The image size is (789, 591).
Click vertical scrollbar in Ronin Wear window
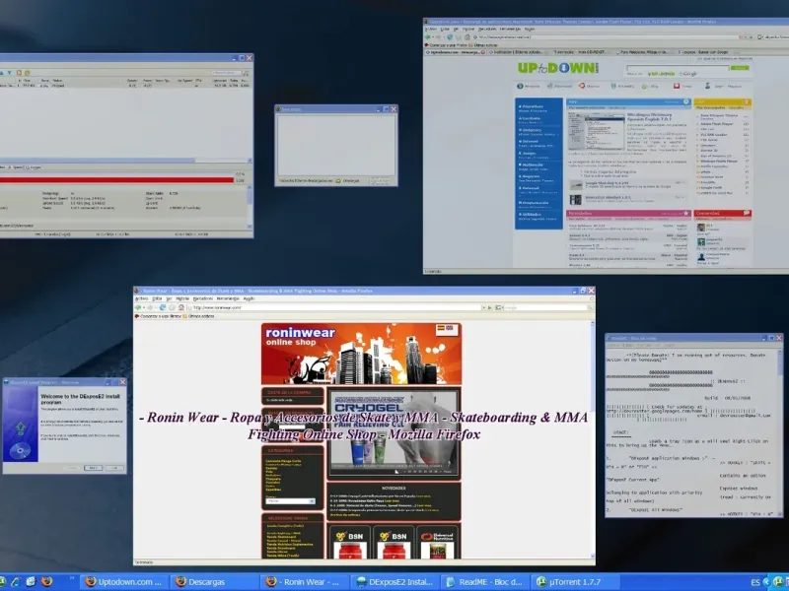(x=592, y=439)
